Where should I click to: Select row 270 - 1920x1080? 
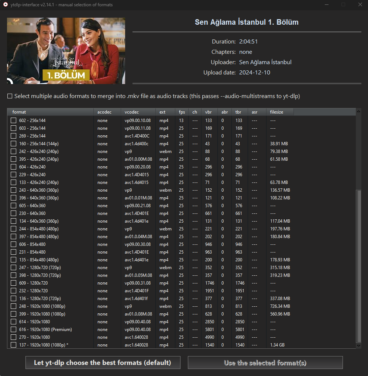pyautogui.click(x=181, y=337)
